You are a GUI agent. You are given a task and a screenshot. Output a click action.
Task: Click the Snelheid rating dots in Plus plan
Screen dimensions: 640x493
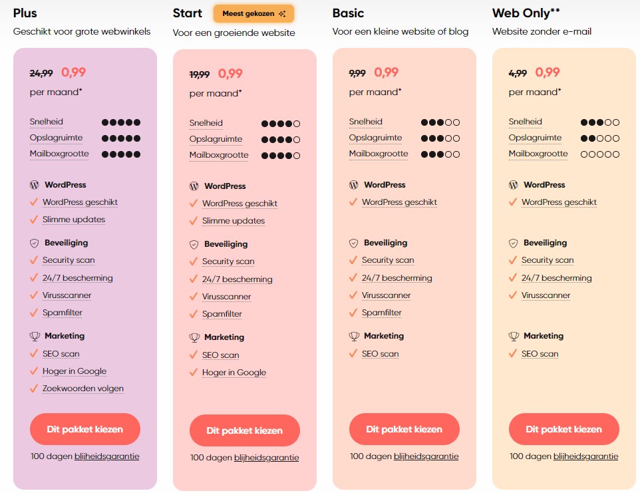121,122
